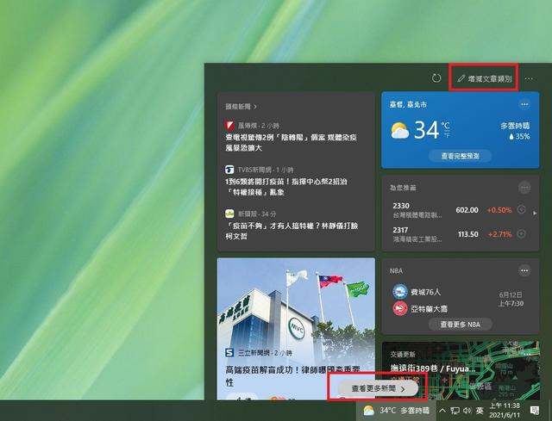Open 增減文章類別 manage interests
552x421 pixels.
point(485,78)
